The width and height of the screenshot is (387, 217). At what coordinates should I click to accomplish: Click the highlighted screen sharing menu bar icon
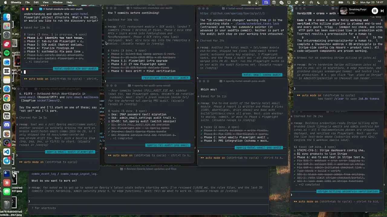[266, 2]
